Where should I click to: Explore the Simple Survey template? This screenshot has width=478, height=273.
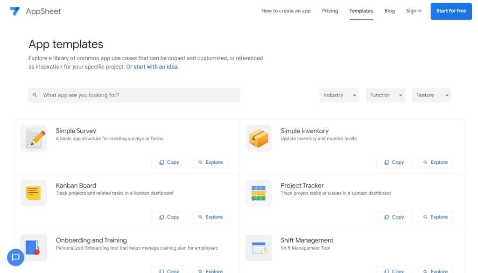211,162
